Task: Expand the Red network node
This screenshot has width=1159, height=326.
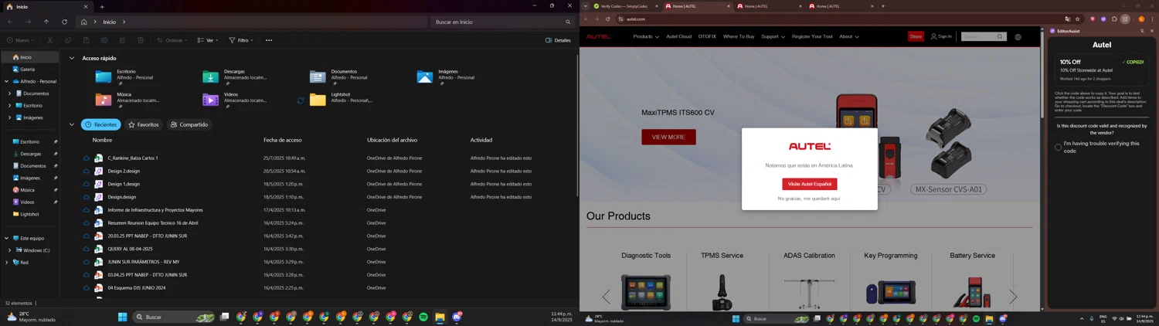Action: pos(6,263)
